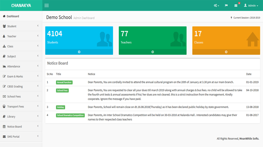The image size is (263, 147).
Task: Expand the Library menu chevron
Action: [38, 116]
